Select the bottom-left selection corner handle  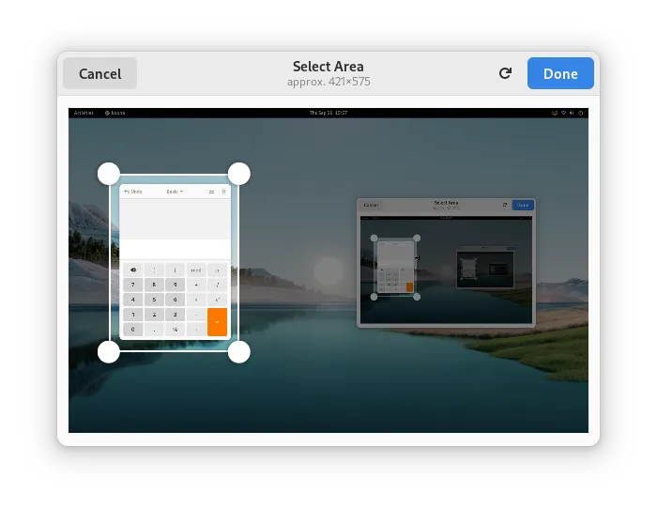[x=109, y=352]
